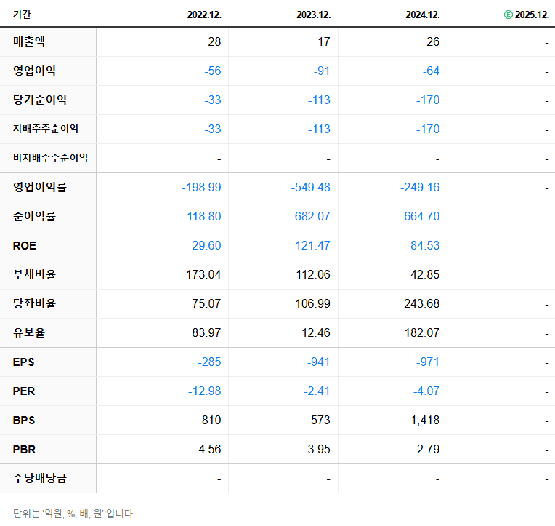Click 매출액 value 28 for 2022.12.

(x=214, y=41)
